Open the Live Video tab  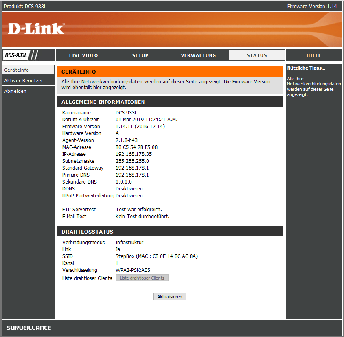coord(83,55)
